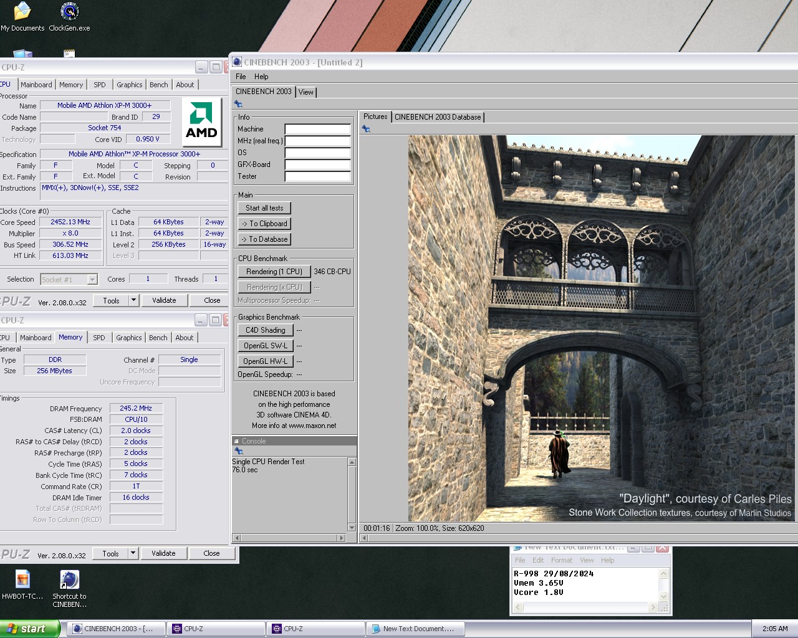
Task: Switch to the View tab in CINEBENCH
Action: pos(306,92)
